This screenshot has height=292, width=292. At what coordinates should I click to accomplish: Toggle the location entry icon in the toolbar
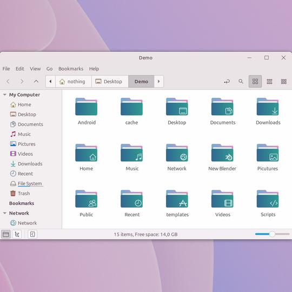pos(227,81)
